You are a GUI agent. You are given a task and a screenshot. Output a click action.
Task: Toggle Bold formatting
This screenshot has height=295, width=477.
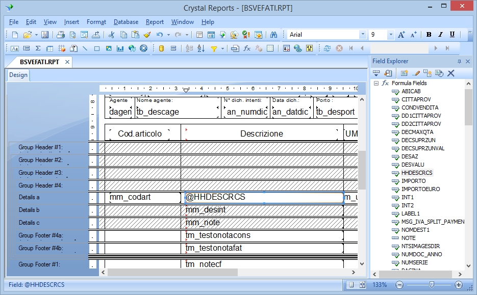pyautogui.click(x=429, y=35)
